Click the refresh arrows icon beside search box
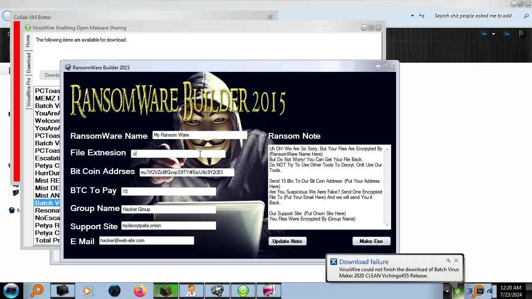This screenshot has width=532, height=299. (x=422, y=16)
